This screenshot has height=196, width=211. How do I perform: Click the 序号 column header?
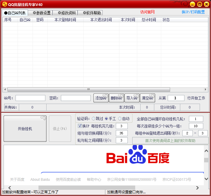coord(10,20)
